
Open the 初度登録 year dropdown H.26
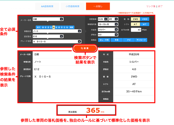(103, 19)
